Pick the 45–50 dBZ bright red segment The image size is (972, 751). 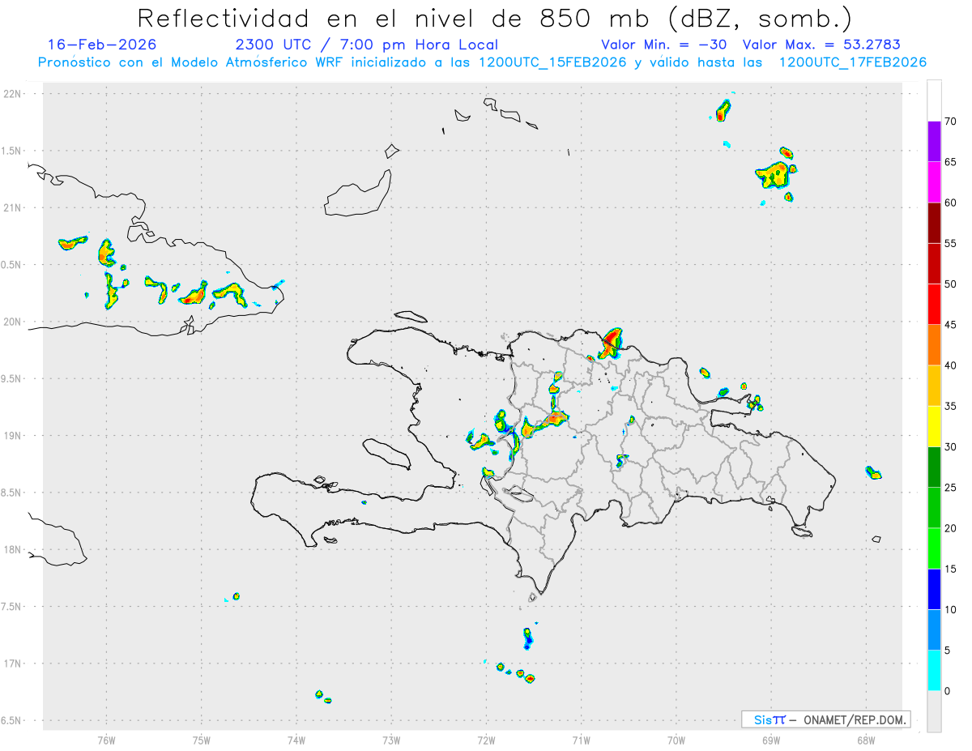coord(934,305)
